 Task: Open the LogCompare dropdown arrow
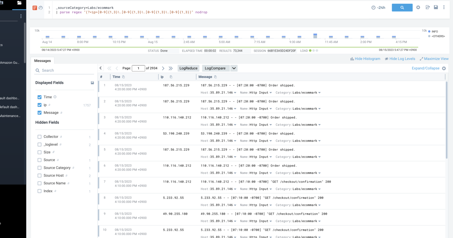click(234, 68)
